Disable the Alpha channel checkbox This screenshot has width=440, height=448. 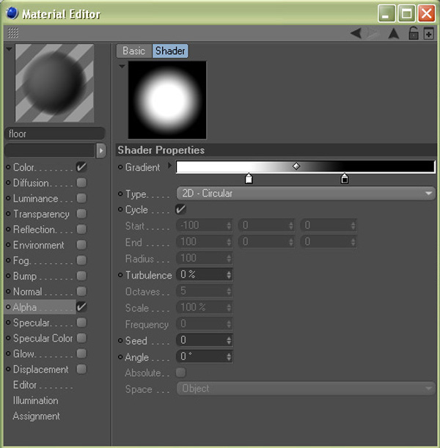(x=81, y=307)
